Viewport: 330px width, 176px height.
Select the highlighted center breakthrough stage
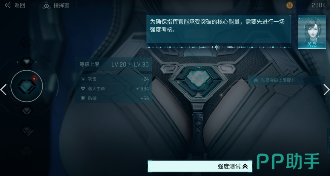point(27,86)
